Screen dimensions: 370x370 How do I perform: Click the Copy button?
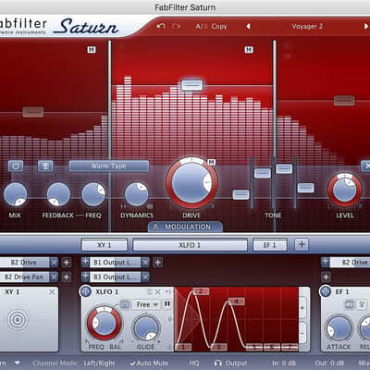(219, 26)
